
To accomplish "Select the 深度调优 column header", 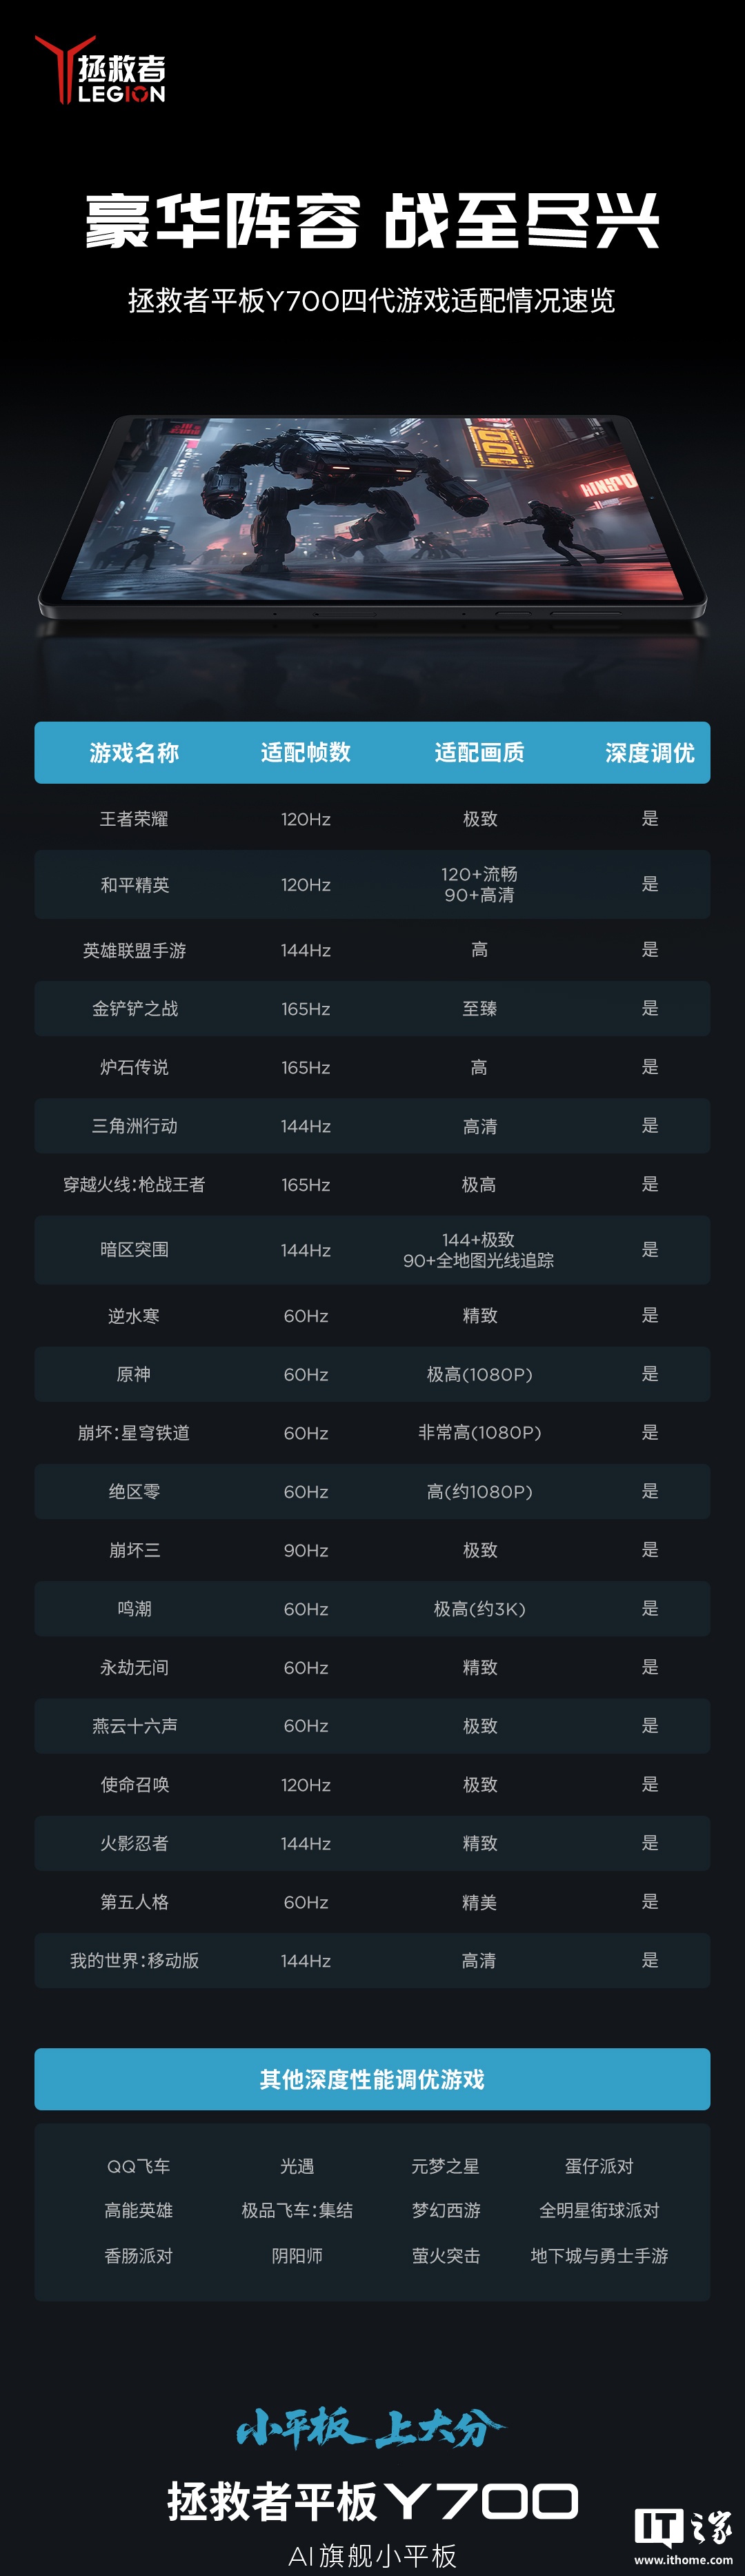I will point(649,753).
